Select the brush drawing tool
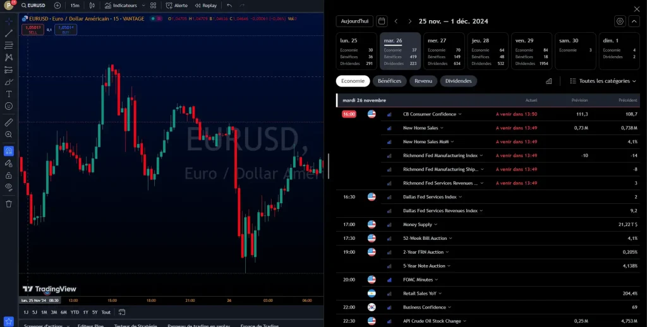647x327 pixels. (9, 81)
